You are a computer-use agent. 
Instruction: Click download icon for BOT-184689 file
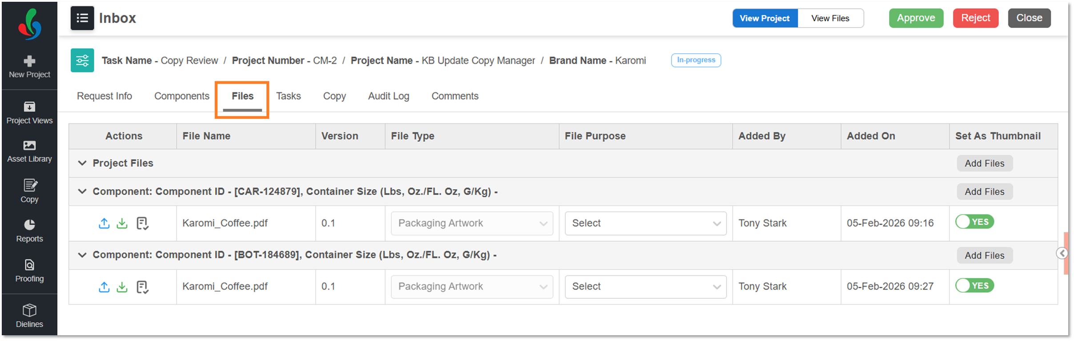coord(122,287)
